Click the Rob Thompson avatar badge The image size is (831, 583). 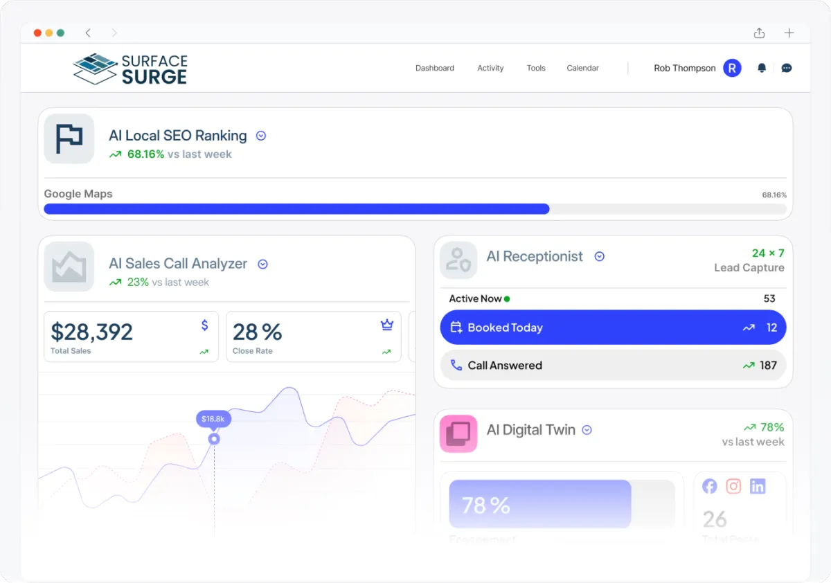(732, 68)
